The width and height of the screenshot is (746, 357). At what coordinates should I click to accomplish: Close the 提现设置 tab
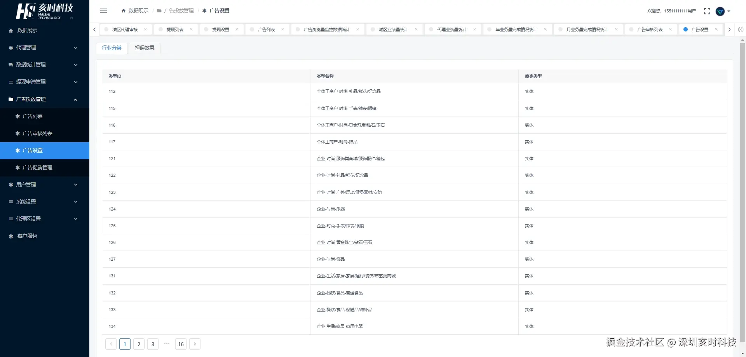[237, 30]
